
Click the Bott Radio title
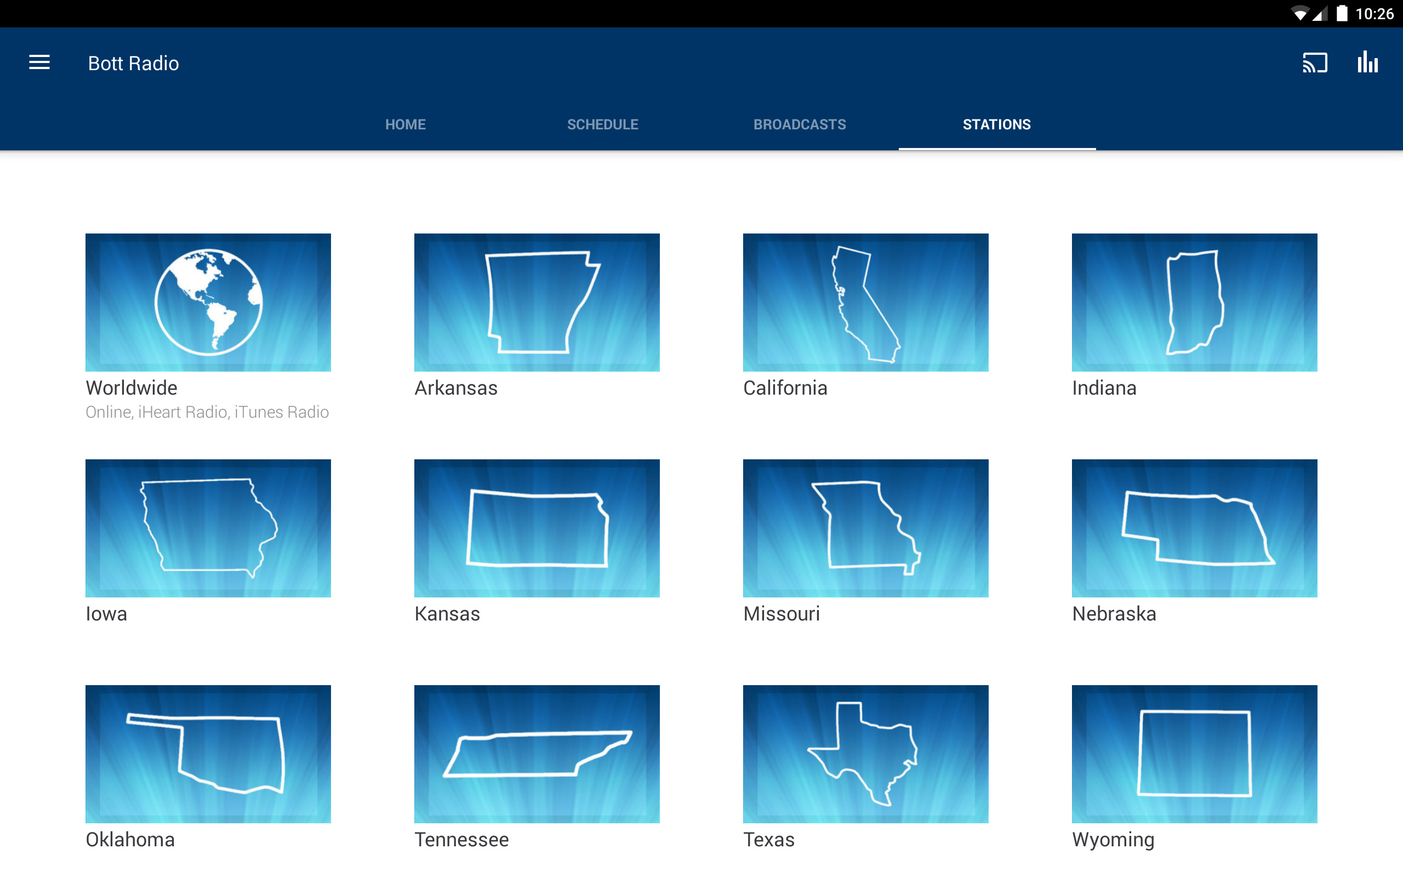click(x=133, y=63)
